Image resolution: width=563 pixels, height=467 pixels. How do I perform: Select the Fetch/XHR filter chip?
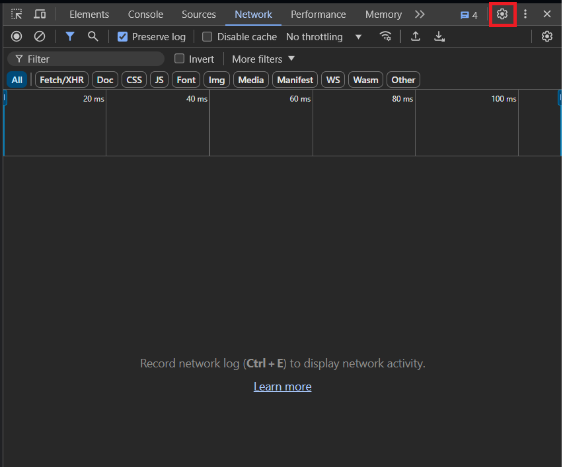(x=61, y=79)
